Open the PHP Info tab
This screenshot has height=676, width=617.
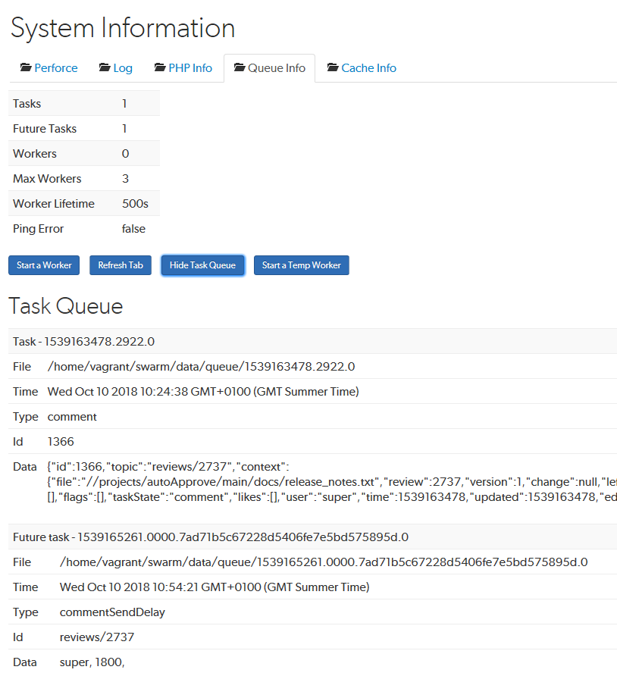[x=183, y=68]
